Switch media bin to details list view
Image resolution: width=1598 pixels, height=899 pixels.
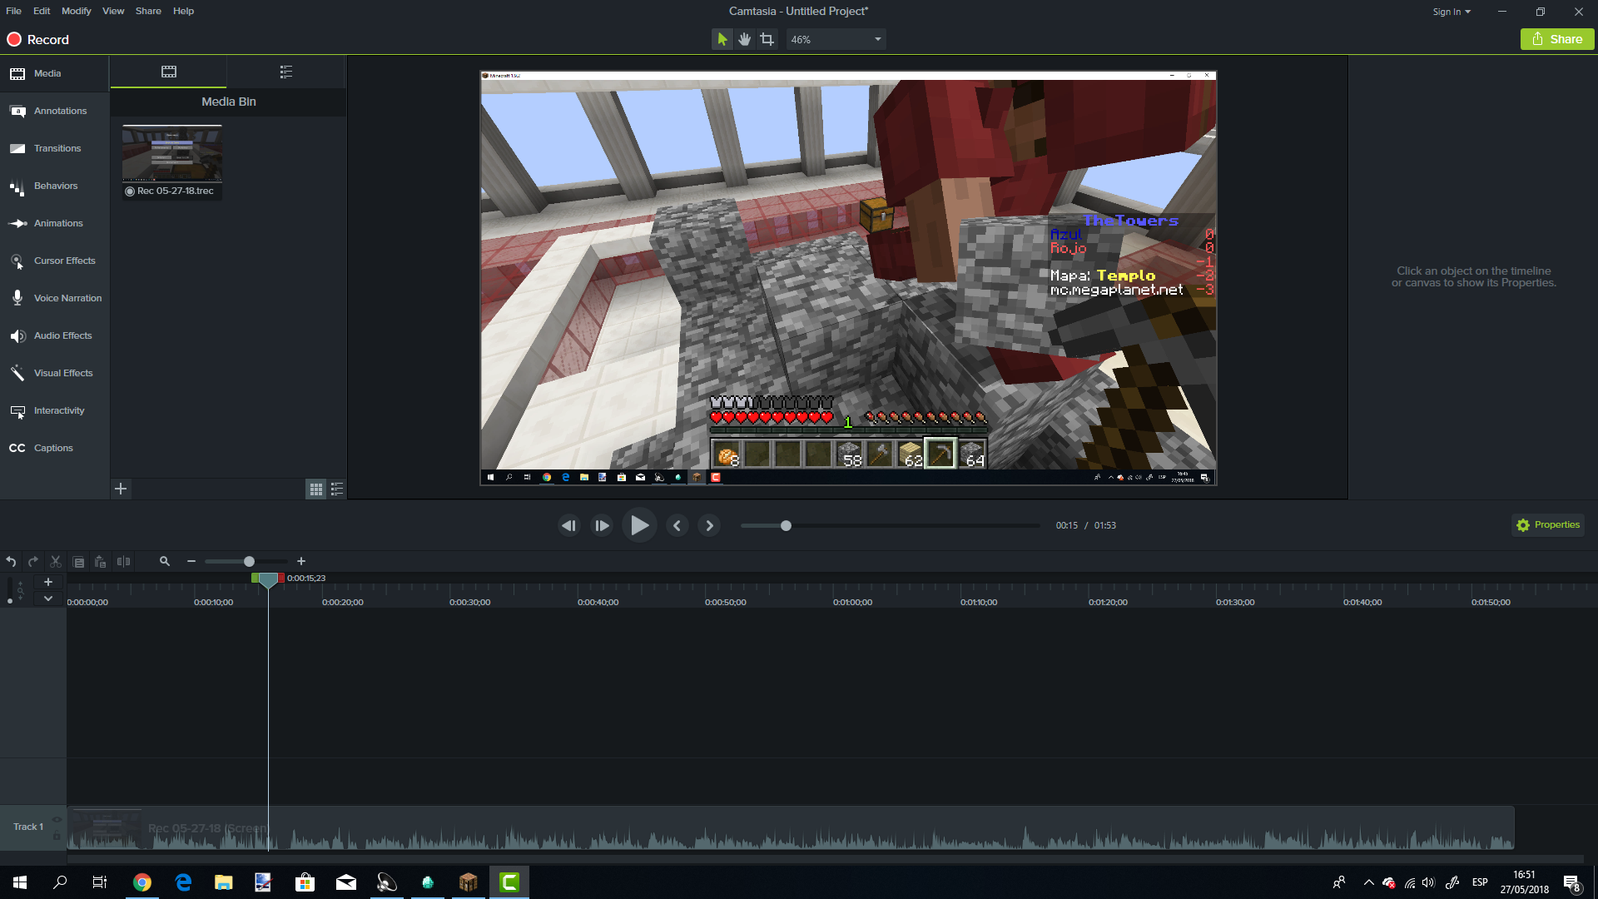tap(337, 489)
